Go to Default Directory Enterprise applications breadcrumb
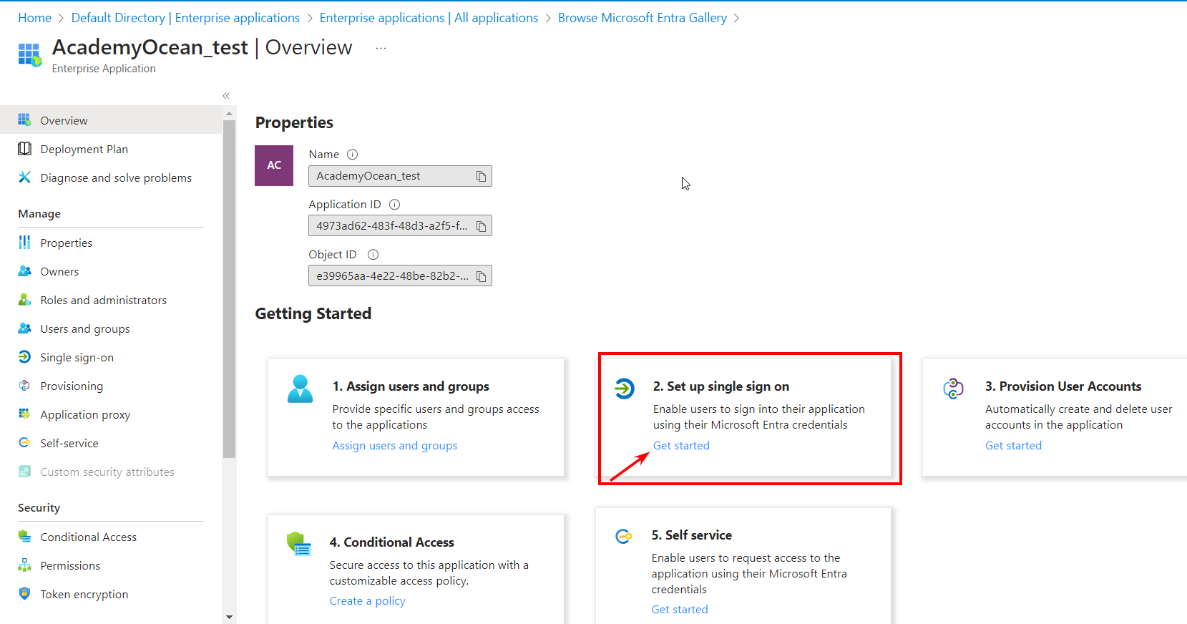Screen dimensions: 1187x624 point(185,18)
